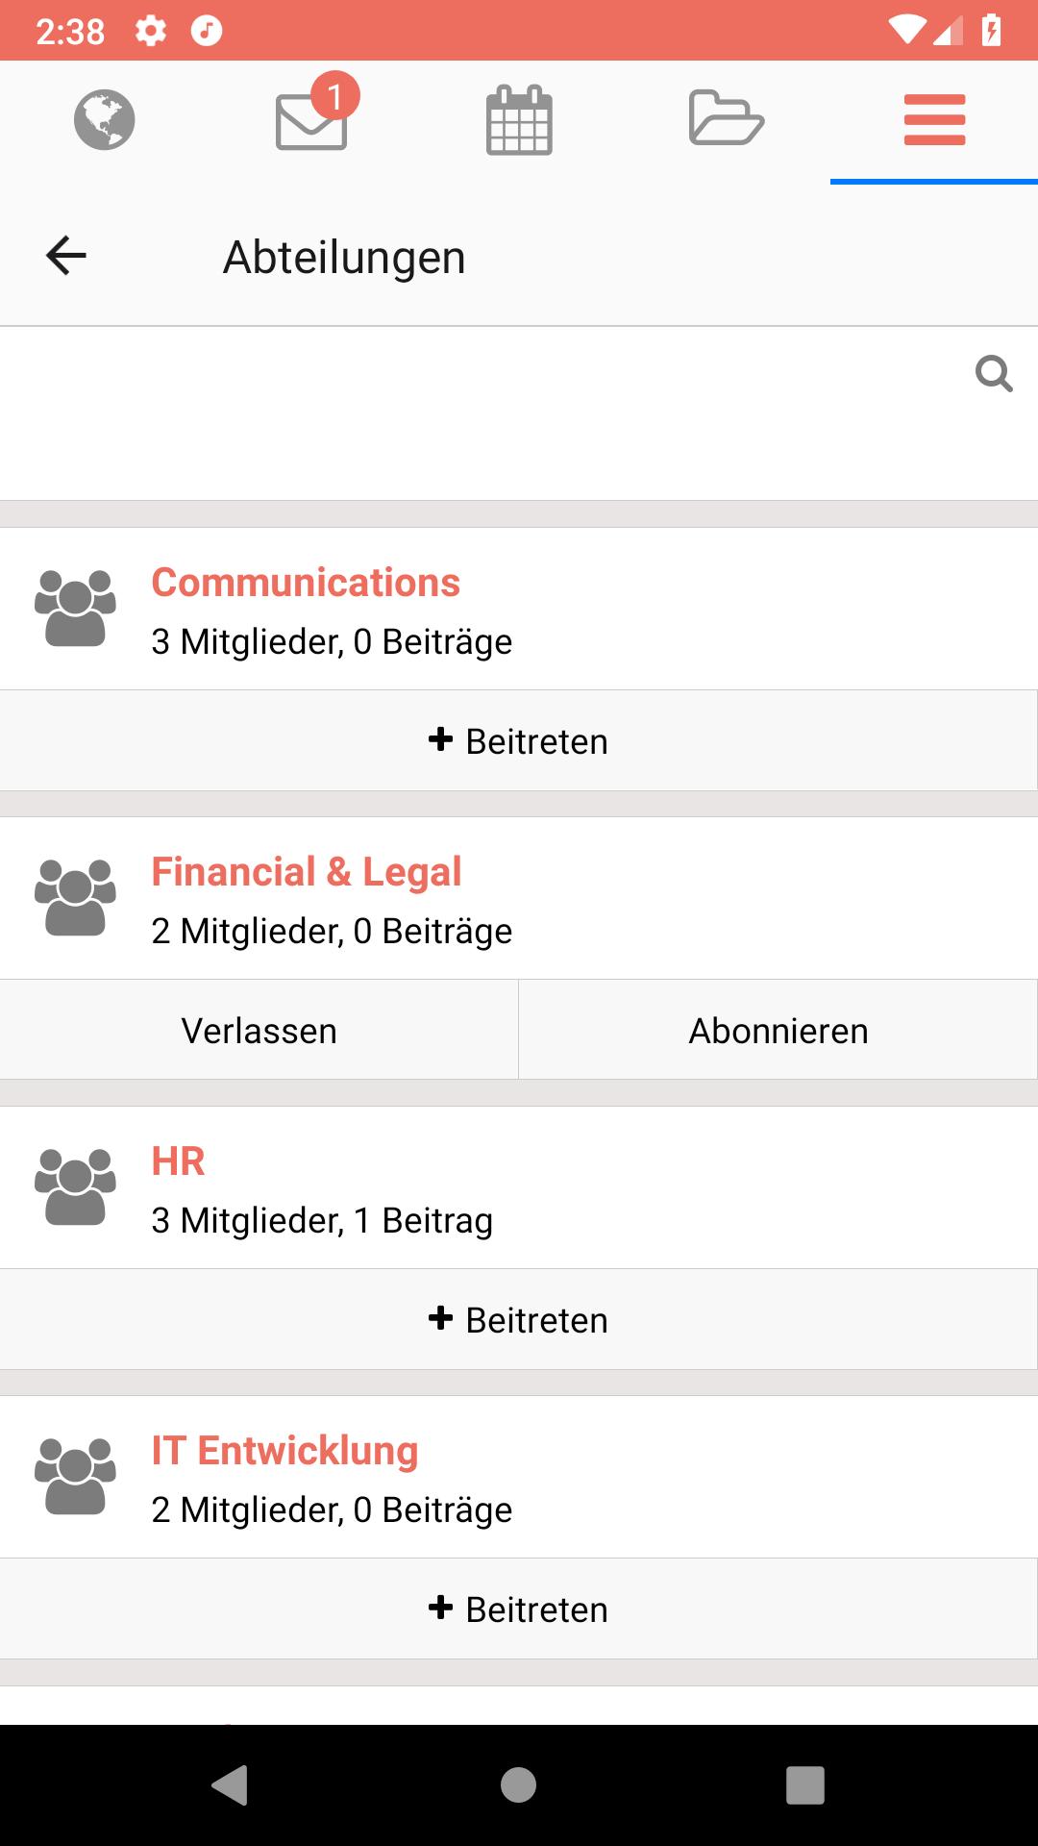Tap the Communications group icon
This screenshot has width=1038, height=1846.
[75, 609]
